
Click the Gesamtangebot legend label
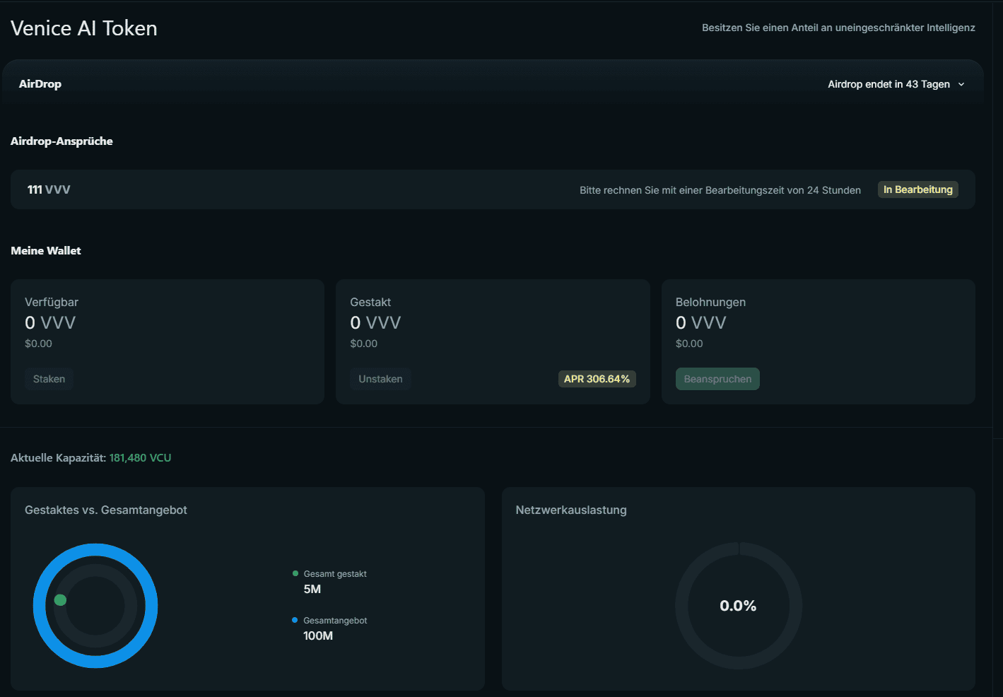[x=335, y=621]
